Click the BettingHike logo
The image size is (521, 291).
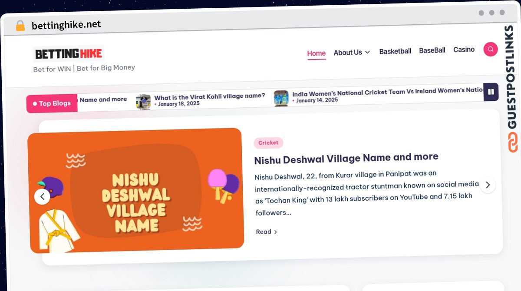point(69,53)
